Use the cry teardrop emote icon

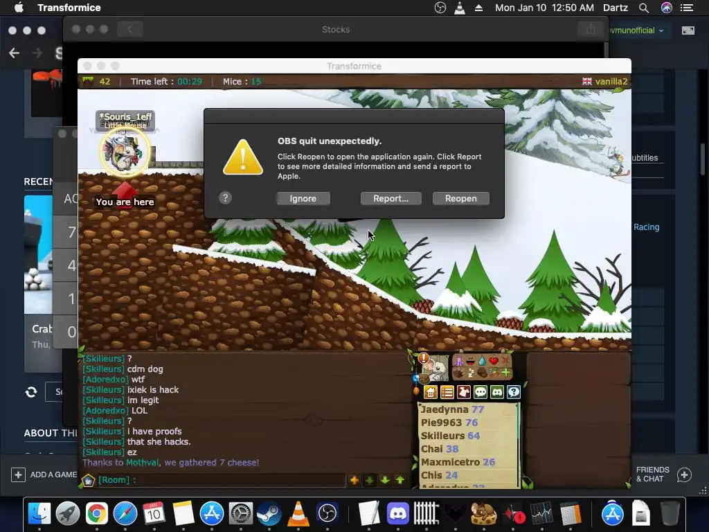482,362
